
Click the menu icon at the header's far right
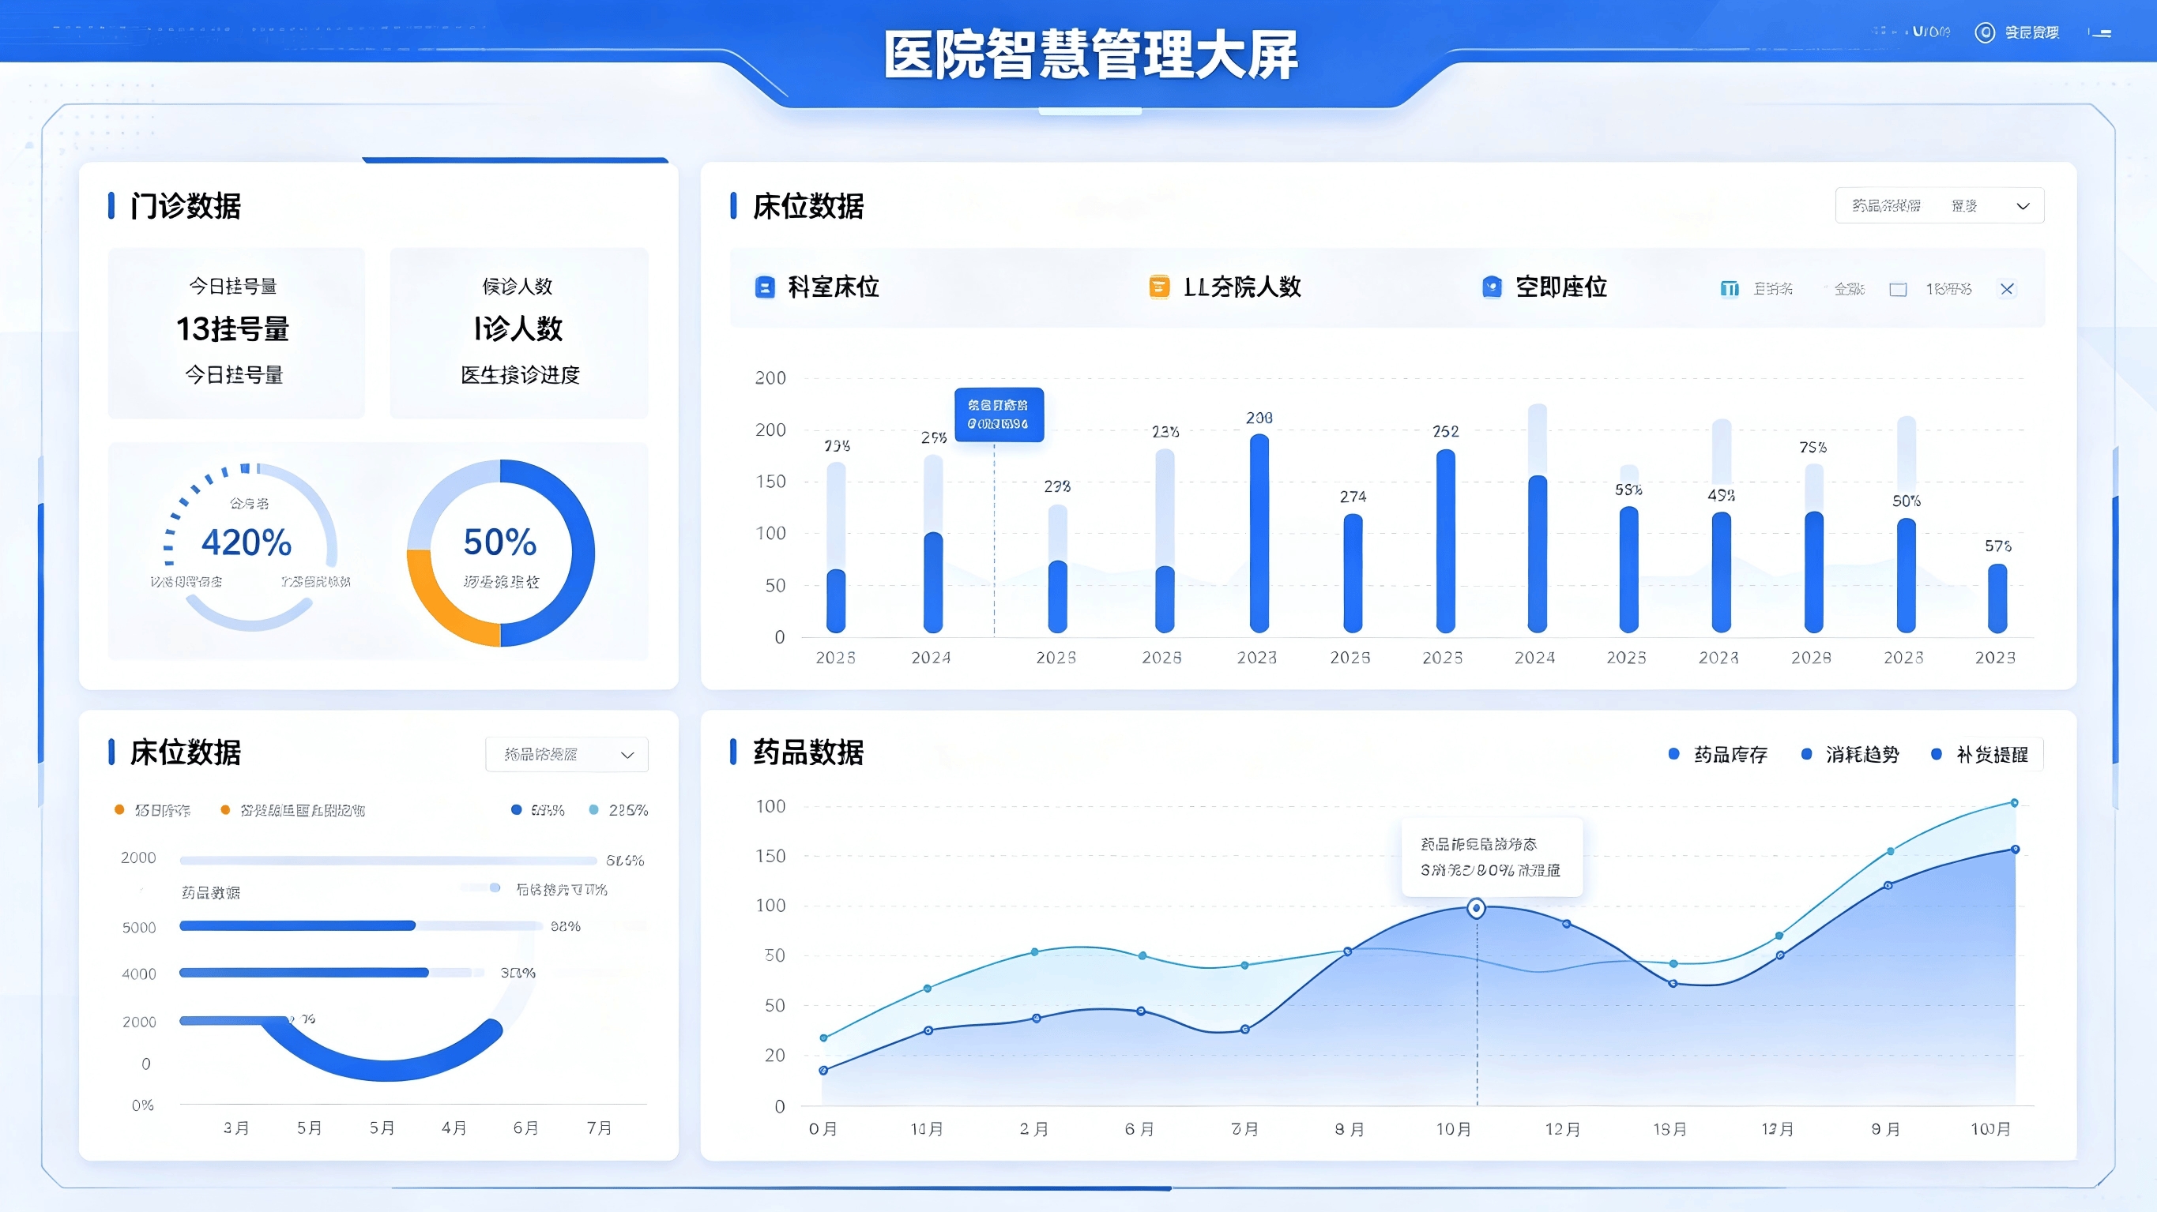pyautogui.click(x=2099, y=32)
